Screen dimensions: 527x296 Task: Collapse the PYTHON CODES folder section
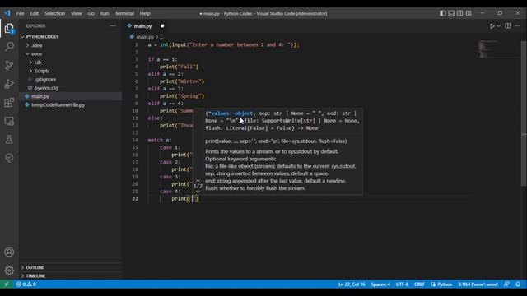(x=42, y=36)
